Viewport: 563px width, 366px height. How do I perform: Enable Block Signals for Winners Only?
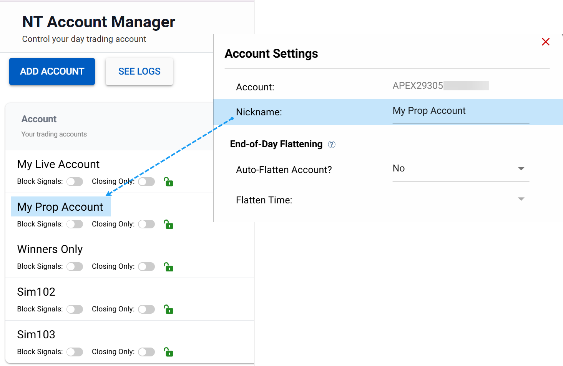75,266
